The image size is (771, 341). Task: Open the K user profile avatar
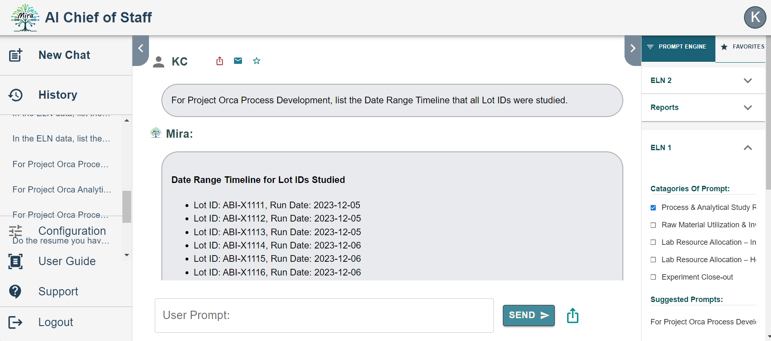click(x=755, y=17)
